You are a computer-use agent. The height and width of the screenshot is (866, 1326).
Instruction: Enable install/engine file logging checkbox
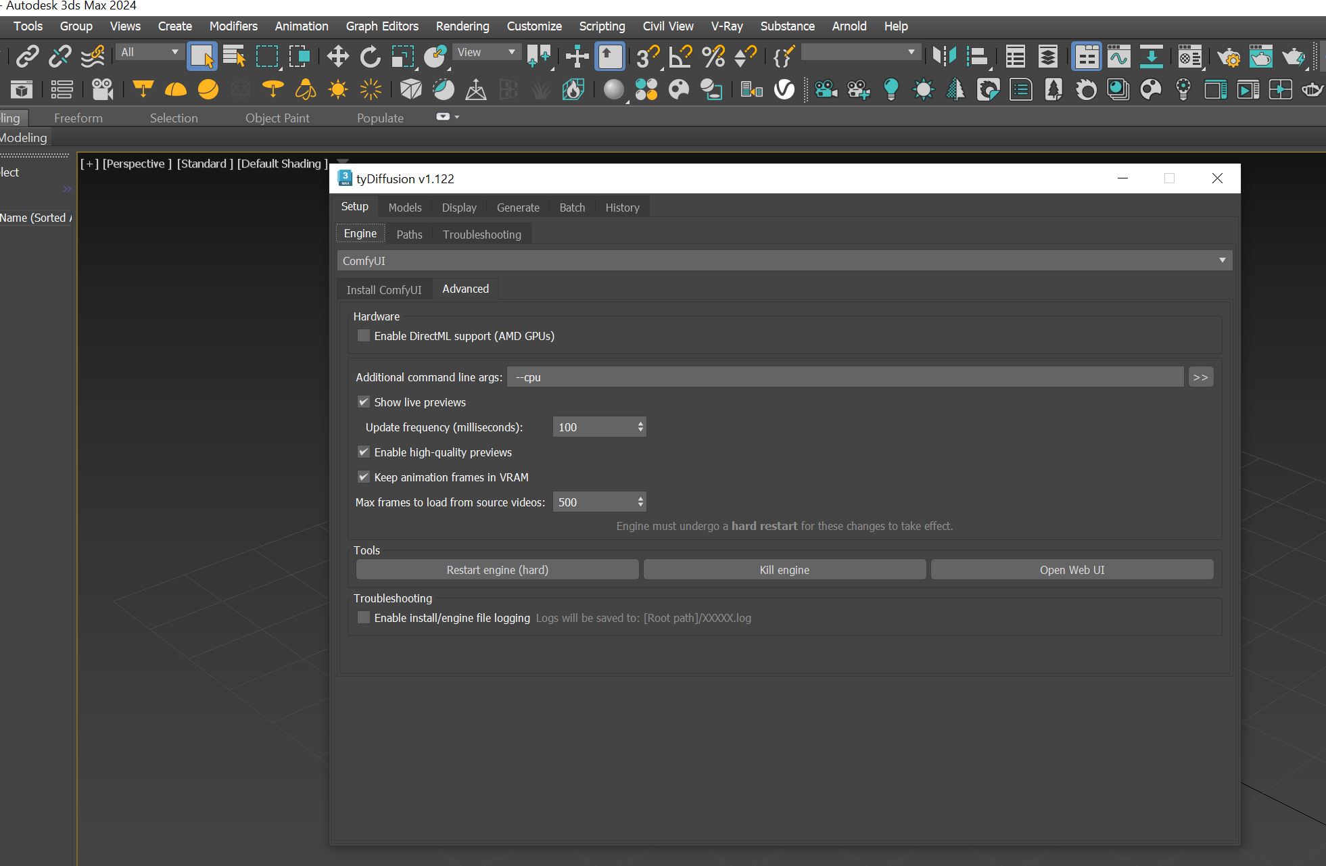[x=364, y=617]
